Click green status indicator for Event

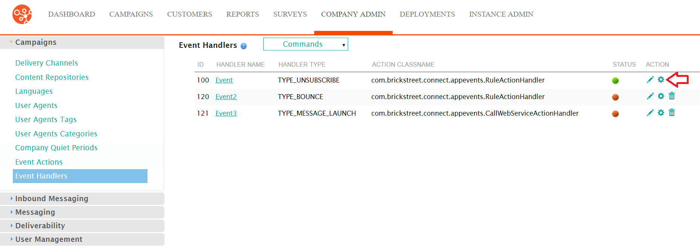coord(616,81)
